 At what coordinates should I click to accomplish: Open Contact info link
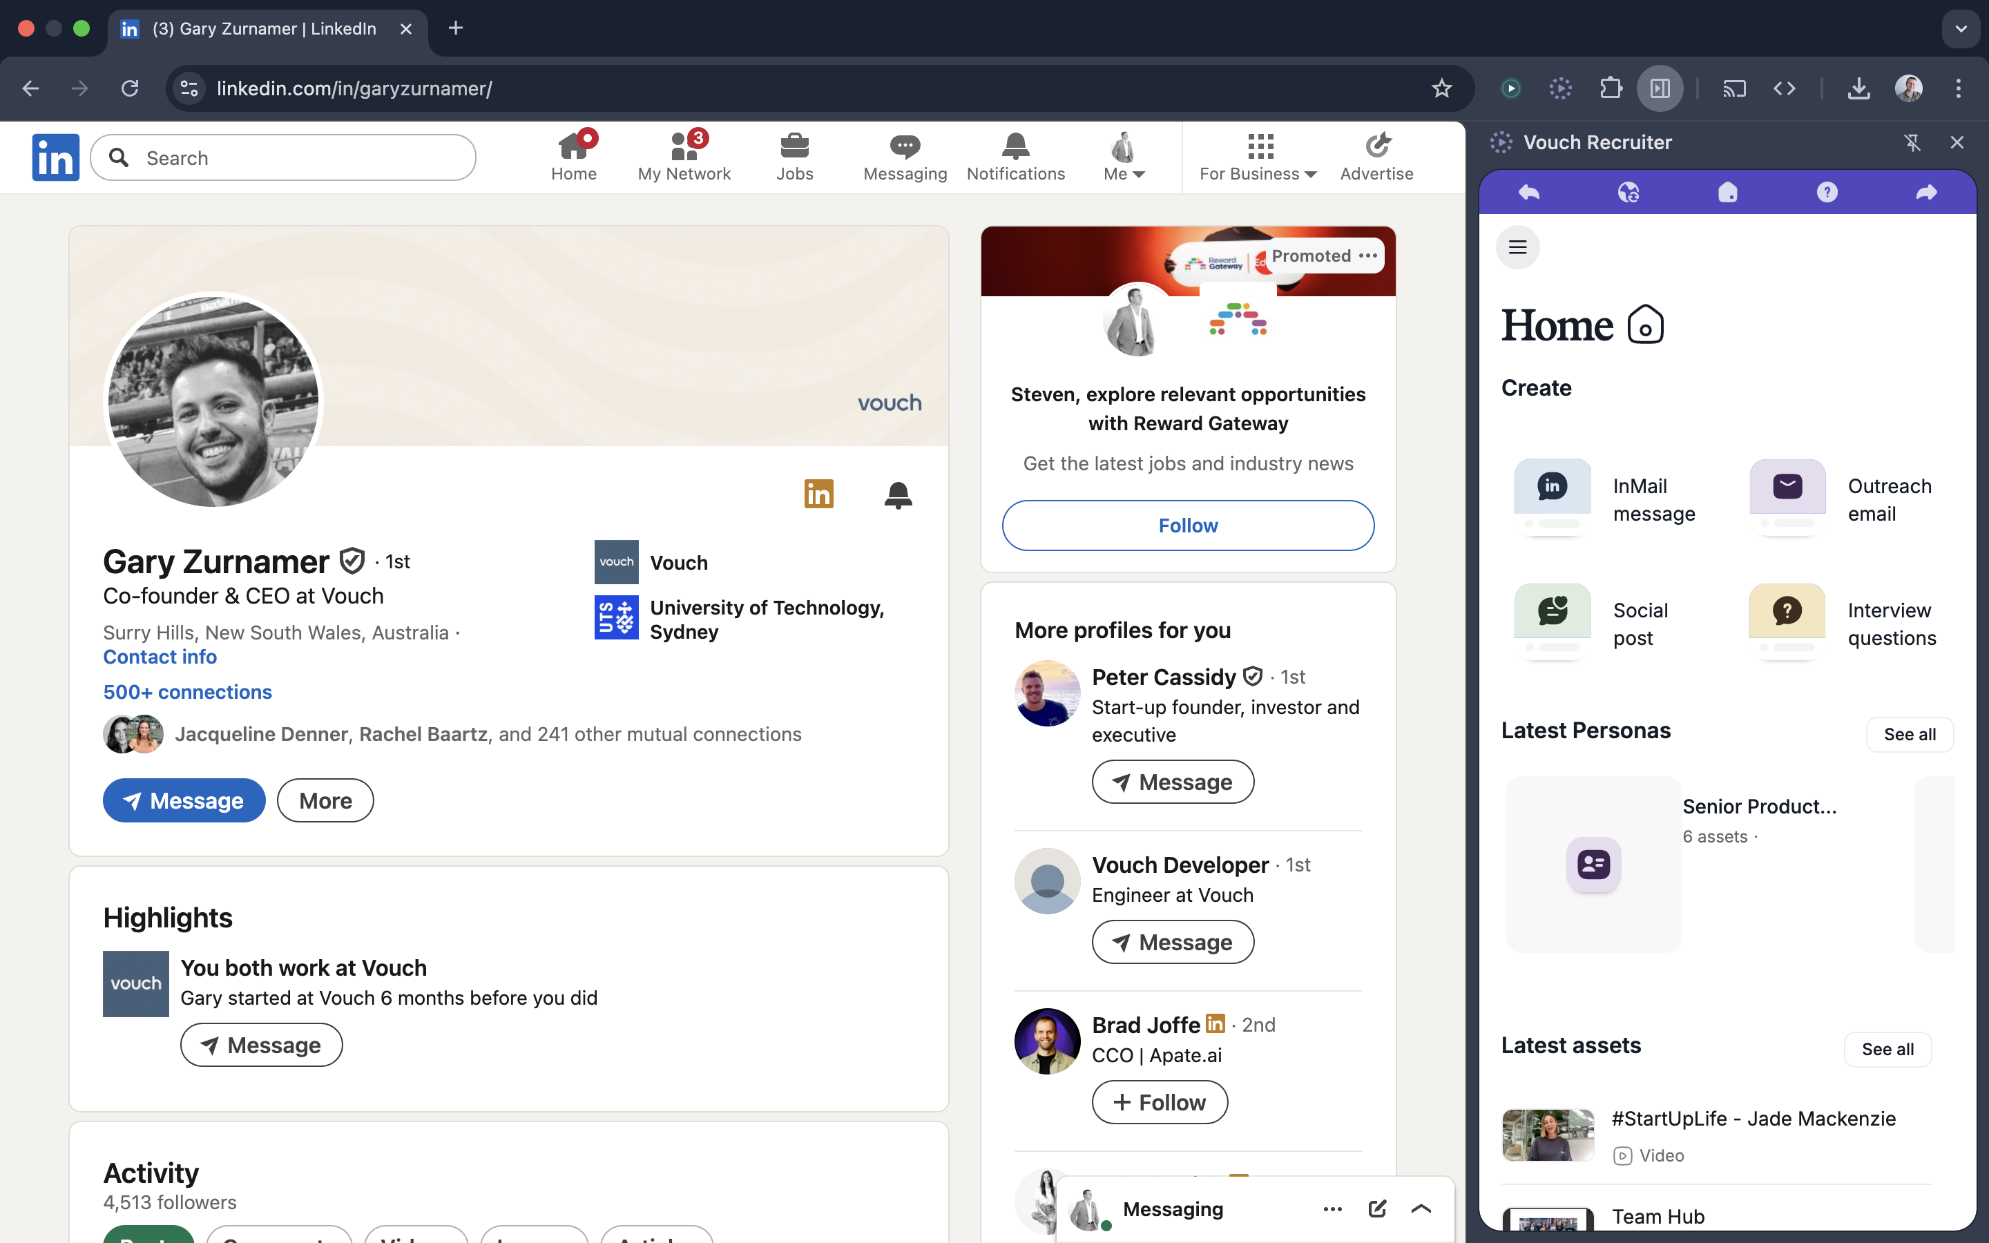[160, 656]
